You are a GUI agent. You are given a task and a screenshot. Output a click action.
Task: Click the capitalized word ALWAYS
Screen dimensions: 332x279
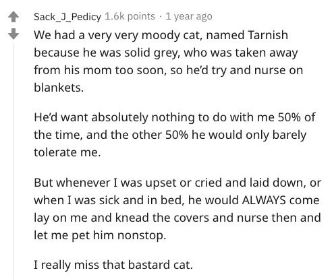tap(264, 200)
